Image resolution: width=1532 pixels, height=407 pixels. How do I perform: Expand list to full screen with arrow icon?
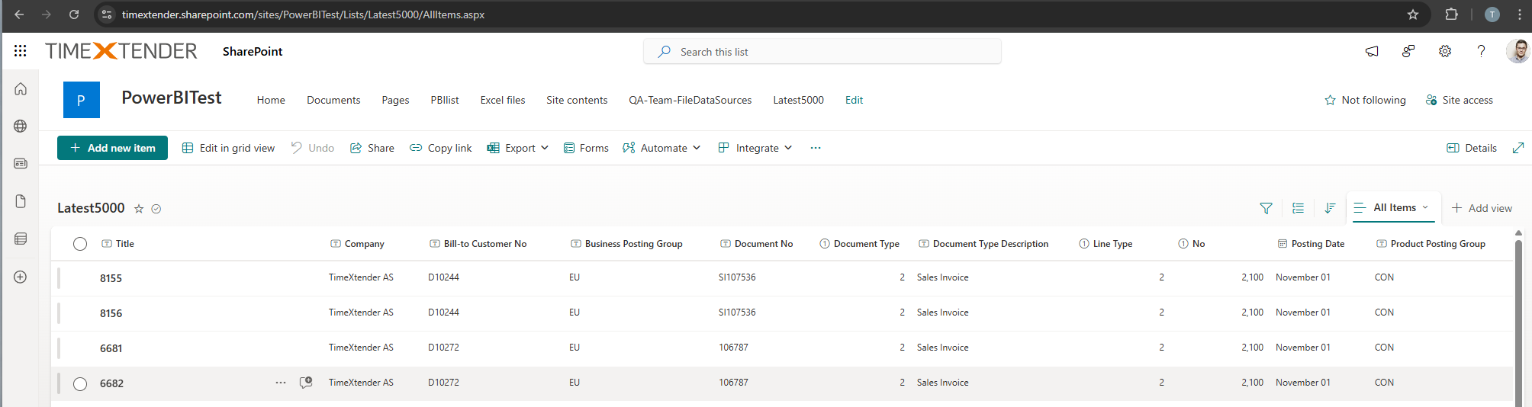point(1518,148)
